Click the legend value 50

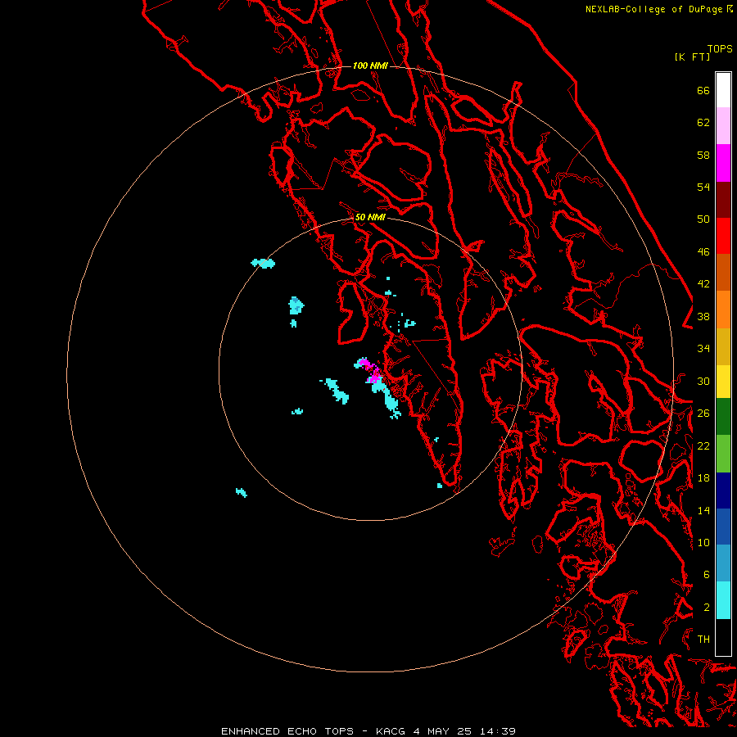[703, 219]
